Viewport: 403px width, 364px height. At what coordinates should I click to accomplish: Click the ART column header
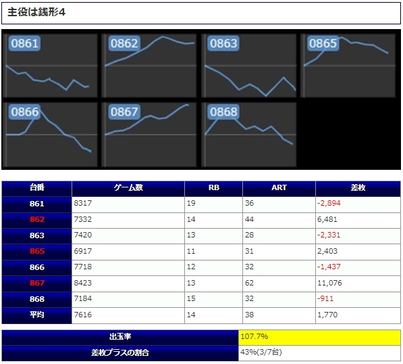[279, 189]
